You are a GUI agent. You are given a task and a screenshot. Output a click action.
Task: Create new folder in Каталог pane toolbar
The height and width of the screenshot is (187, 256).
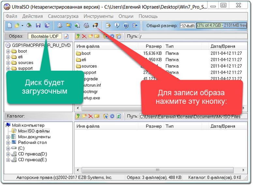pyautogui.click(x=84, y=116)
